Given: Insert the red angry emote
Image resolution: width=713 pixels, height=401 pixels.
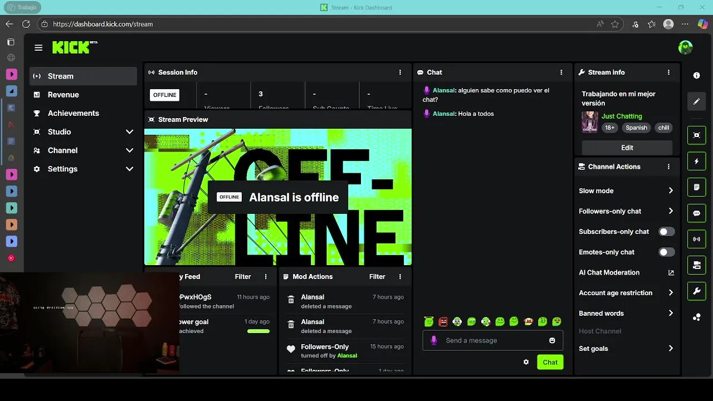Looking at the screenshot, I should pyautogui.click(x=443, y=321).
